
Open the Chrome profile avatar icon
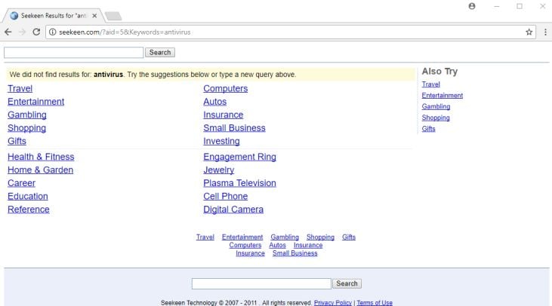click(472, 6)
